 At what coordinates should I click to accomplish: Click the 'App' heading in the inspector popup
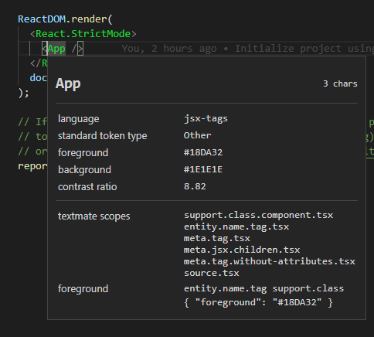[68, 83]
